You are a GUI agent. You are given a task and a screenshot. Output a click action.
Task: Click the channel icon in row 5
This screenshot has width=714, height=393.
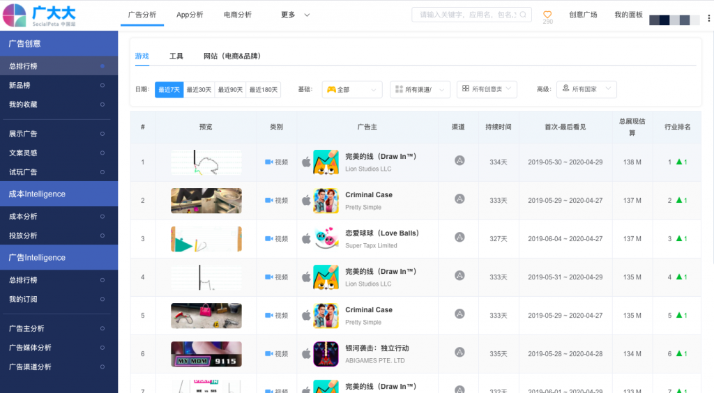tap(459, 314)
